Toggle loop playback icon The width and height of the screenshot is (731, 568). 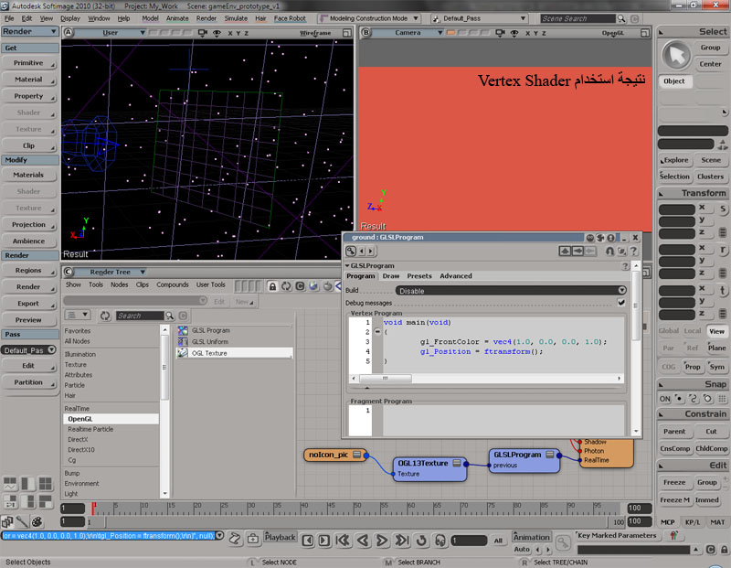[421, 541]
